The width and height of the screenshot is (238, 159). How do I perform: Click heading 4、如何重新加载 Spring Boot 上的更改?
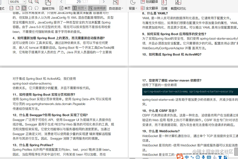coord(59,38)
